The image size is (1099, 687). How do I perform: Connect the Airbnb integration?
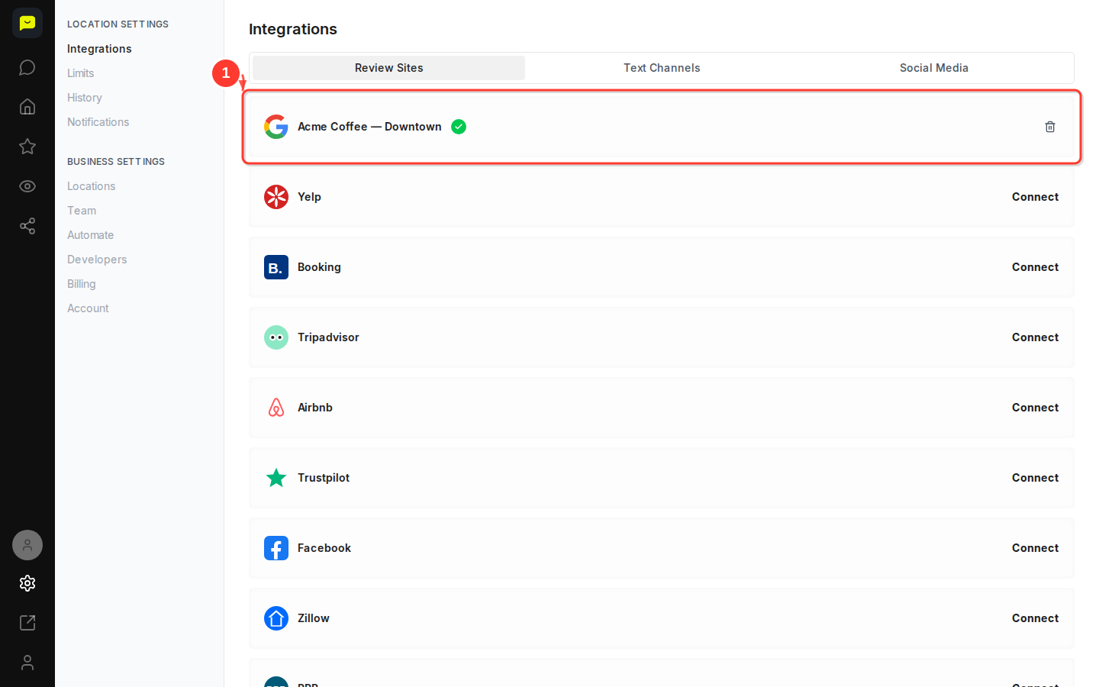click(1036, 408)
